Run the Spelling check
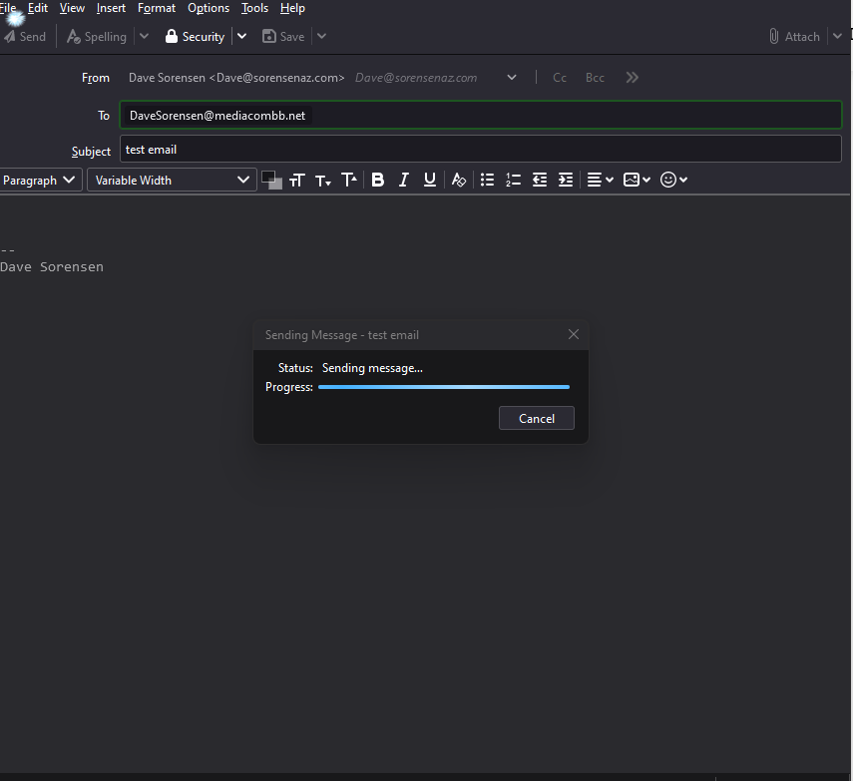The width and height of the screenshot is (853, 781). [97, 37]
